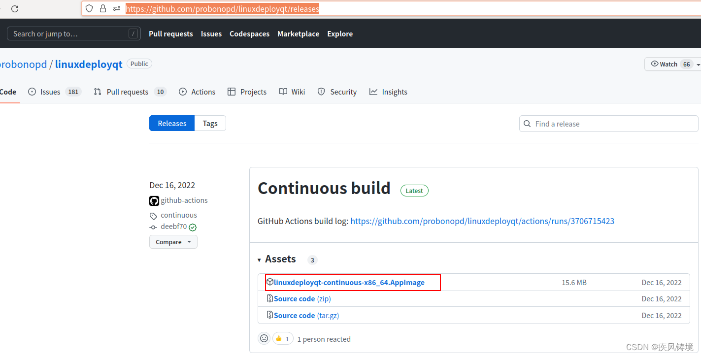701x356 pixels.
Task: Click the connection security sliders control
Action: [x=116, y=8]
